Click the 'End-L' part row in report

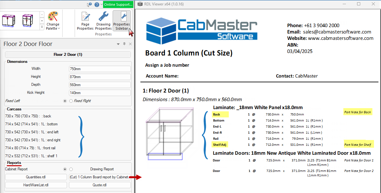(268, 126)
